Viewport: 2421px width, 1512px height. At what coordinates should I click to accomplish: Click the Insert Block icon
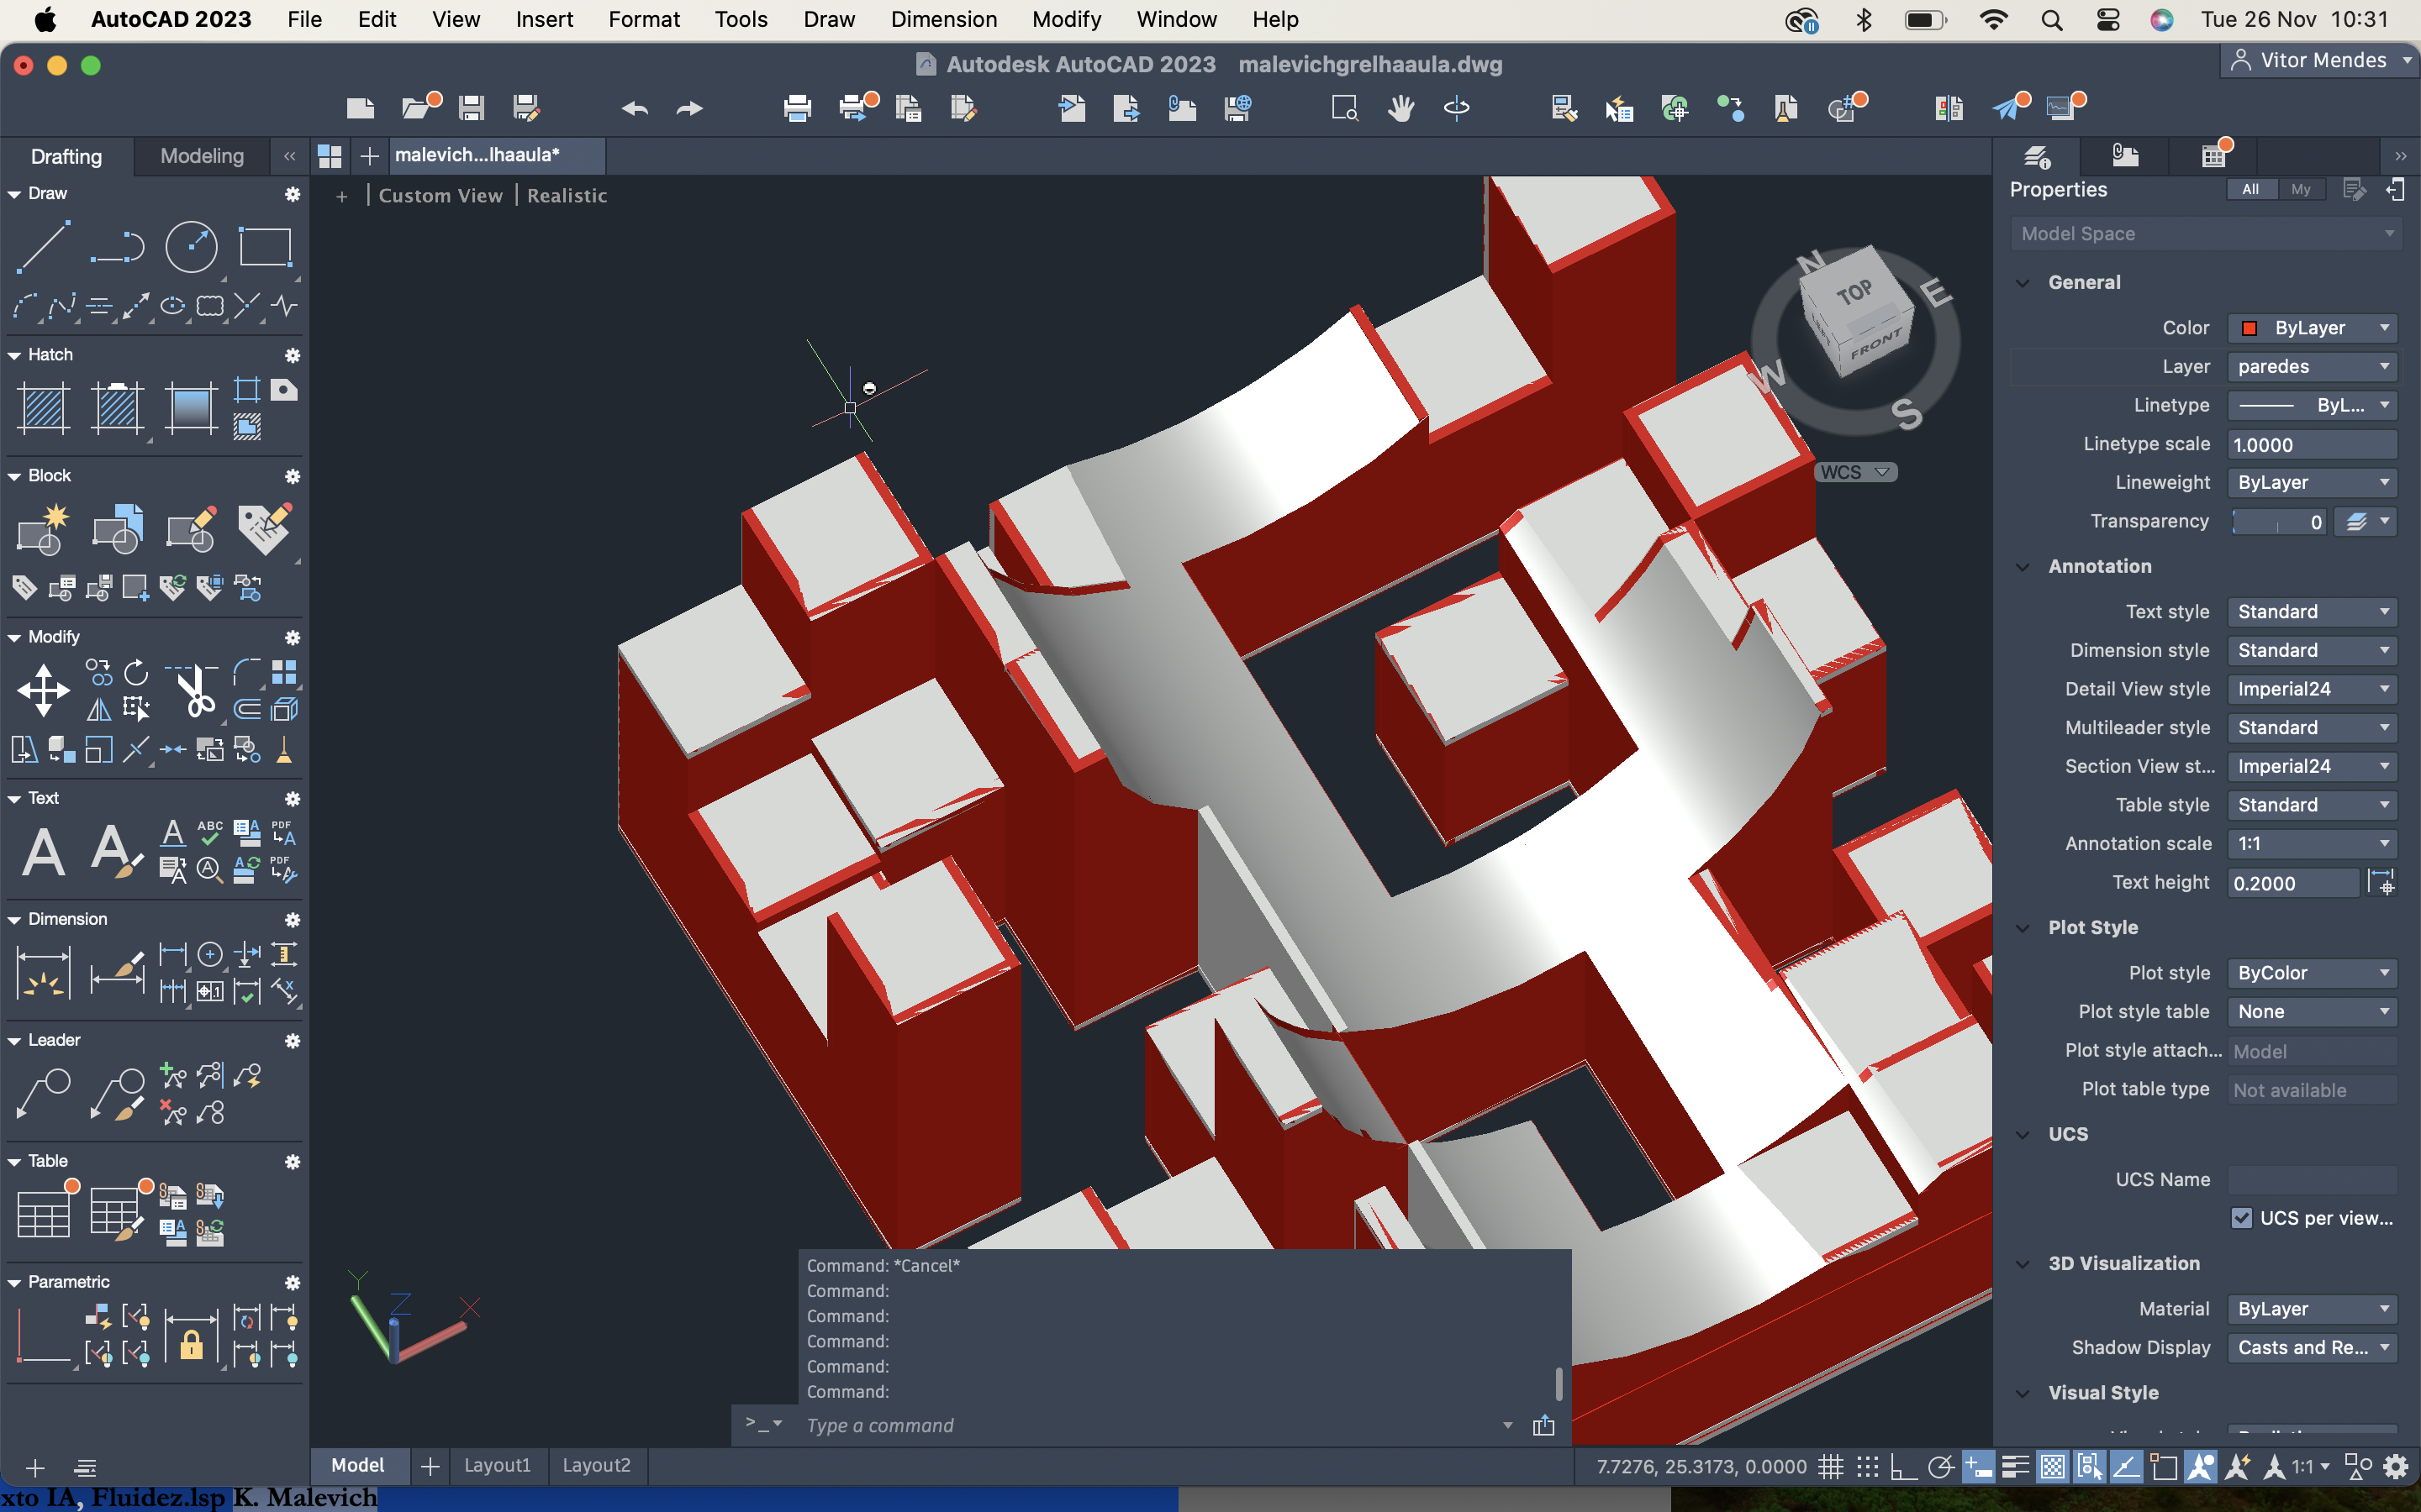tap(117, 529)
